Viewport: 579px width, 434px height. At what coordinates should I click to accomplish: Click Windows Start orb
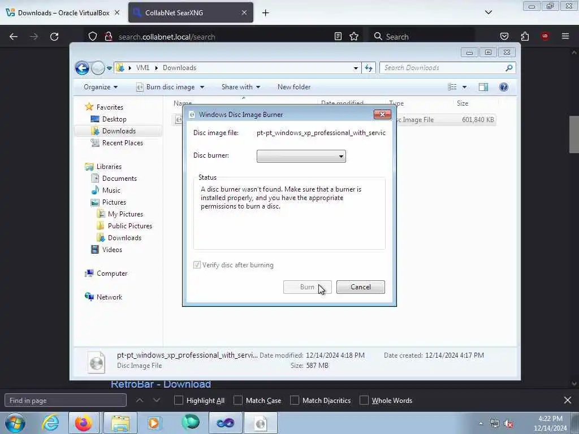[x=15, y=423]
